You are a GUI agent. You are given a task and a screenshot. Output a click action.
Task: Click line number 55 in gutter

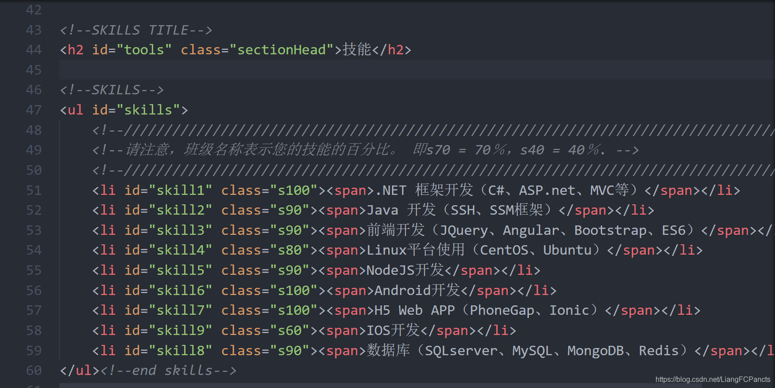[x=34, y=270]
